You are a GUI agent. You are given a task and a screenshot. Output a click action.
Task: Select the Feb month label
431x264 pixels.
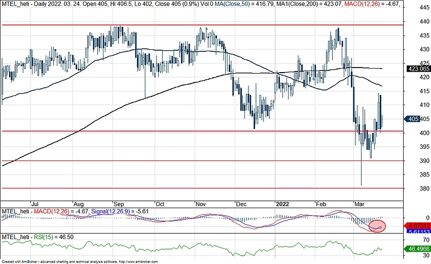321,204
